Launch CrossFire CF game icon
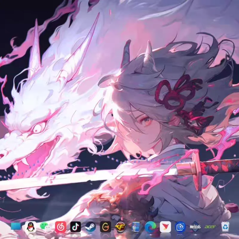239x239 pixels. coord(120,227)
